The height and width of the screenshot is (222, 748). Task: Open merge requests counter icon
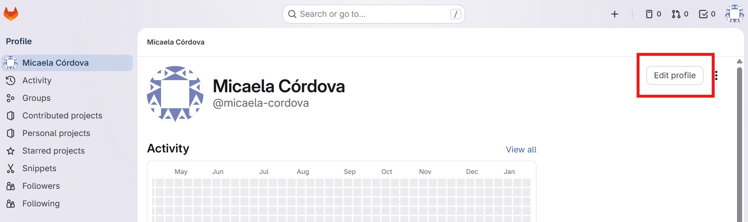click(680, 14)
